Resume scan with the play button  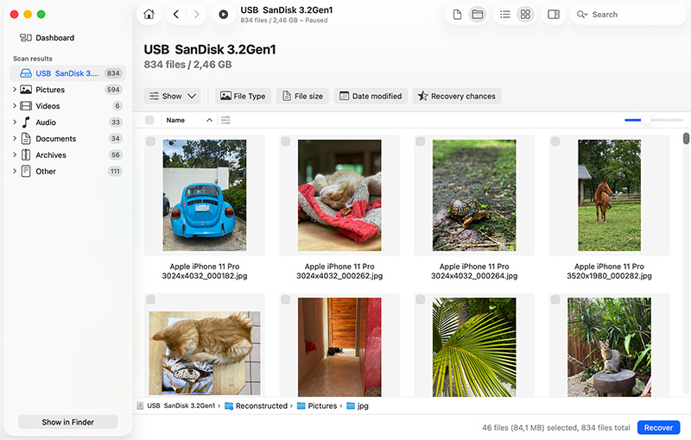coord(224,15)
